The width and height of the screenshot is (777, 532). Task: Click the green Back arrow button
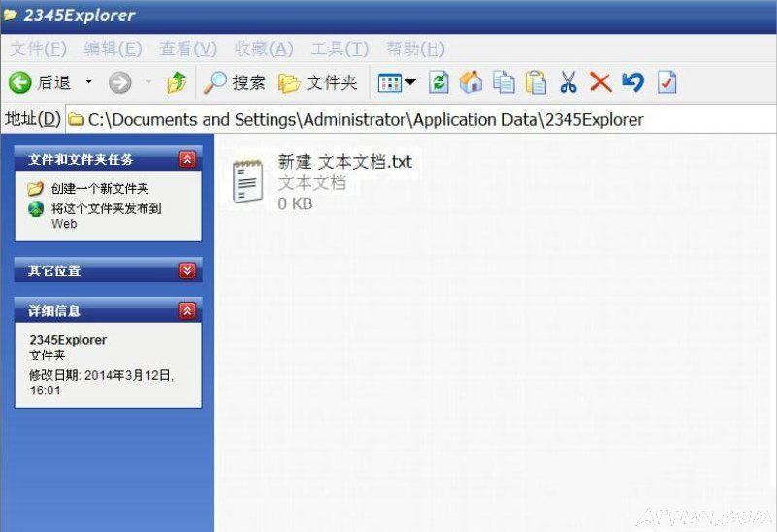(x=20, y=82)
